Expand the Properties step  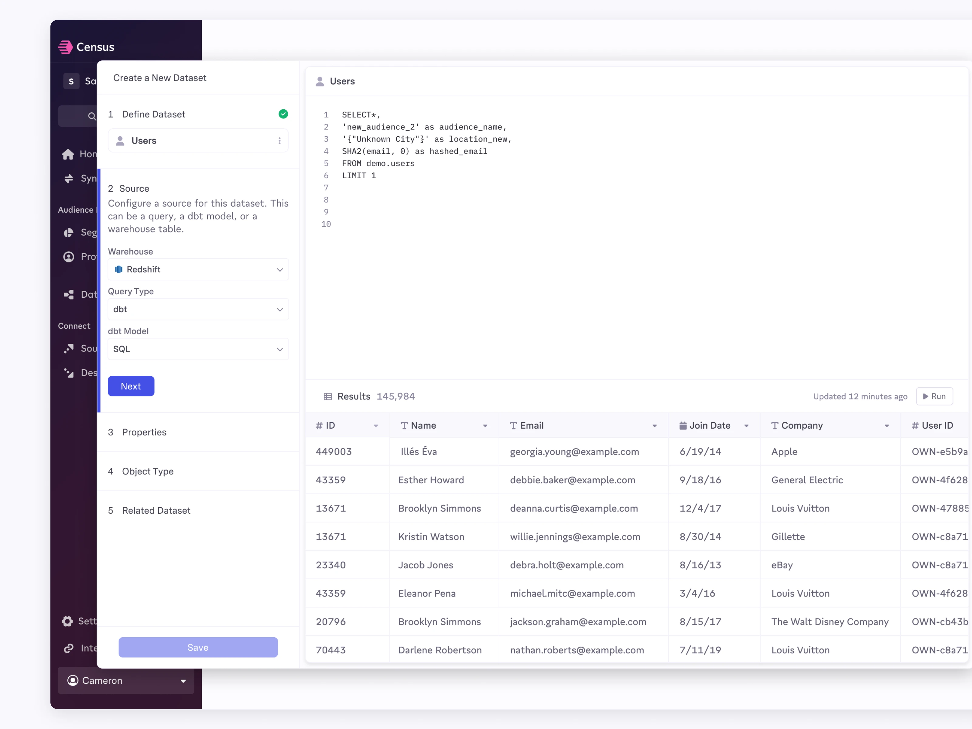pyautogui.click(x=145, y=432)
